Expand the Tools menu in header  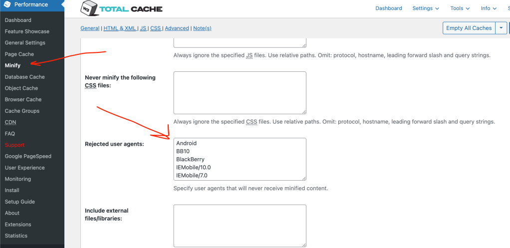pos(460,8)
